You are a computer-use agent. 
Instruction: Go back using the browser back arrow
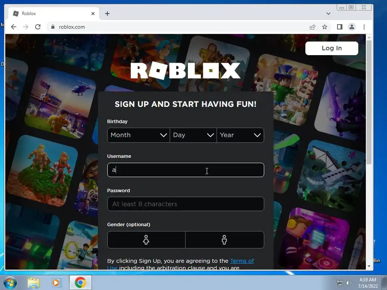(14, 27)
